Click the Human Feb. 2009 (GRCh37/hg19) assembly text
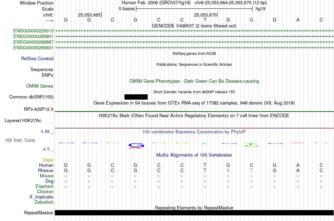The image size is (334, 221). [157, 3]
